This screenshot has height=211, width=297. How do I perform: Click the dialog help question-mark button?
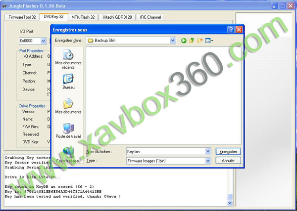tap(231, 30)
